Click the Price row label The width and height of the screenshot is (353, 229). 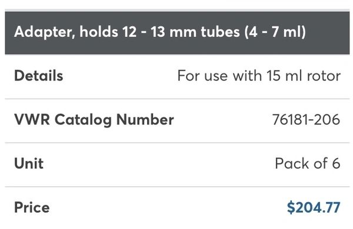pyautogui.click(x=32, y=207)
